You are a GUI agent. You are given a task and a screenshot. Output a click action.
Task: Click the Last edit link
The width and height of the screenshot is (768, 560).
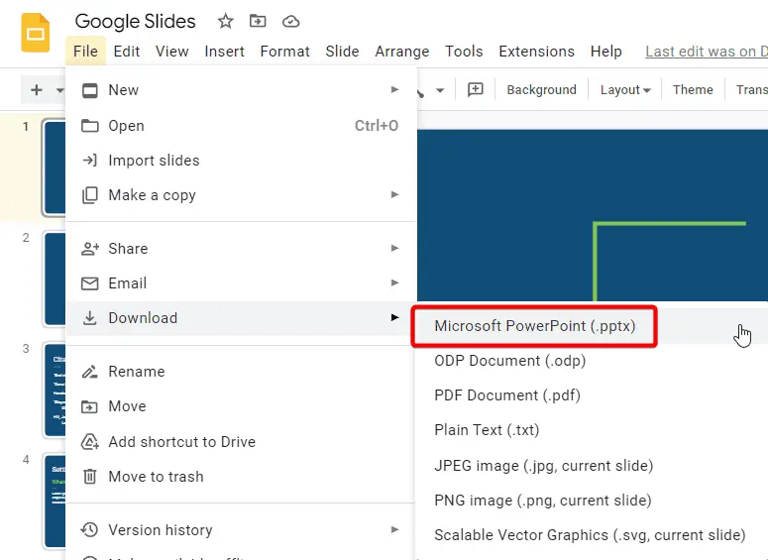707,51
